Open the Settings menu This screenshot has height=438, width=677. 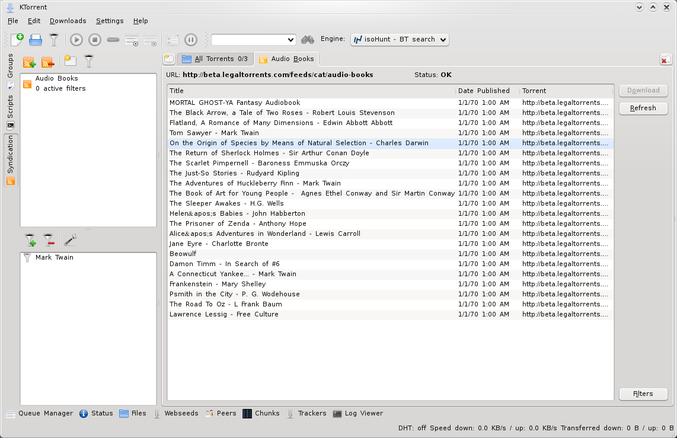click(x=110, y=21)
